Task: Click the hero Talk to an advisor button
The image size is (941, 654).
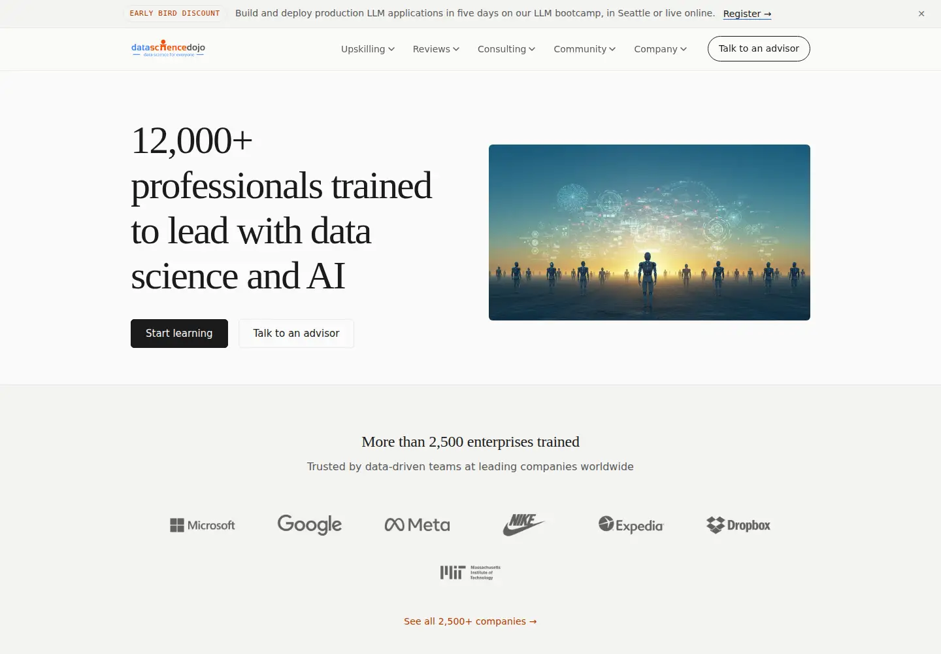Action: point(296,334)
